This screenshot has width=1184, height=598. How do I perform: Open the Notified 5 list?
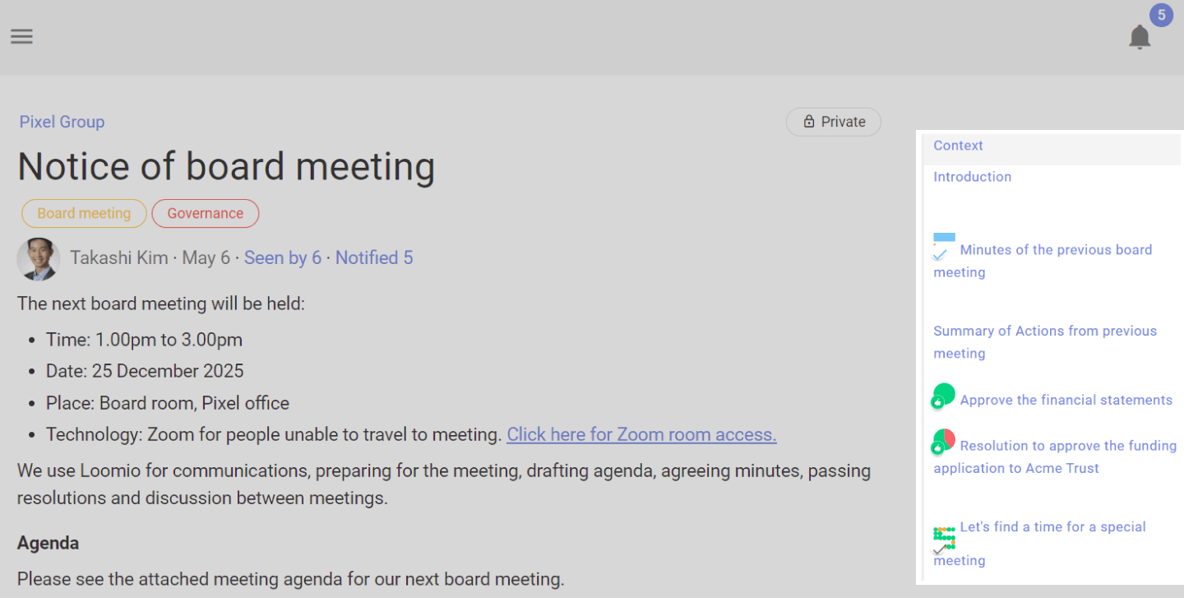pyautogui.click(x=374, y=258)
